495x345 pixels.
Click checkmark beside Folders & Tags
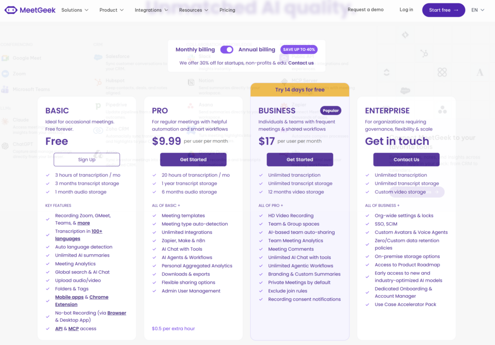48,289
